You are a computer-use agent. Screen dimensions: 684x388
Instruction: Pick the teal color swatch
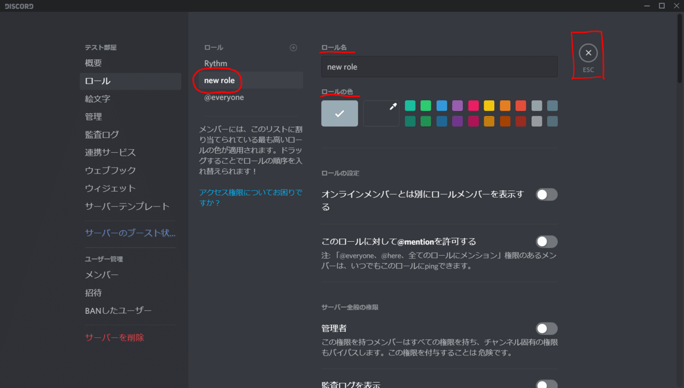coord(410,106)
